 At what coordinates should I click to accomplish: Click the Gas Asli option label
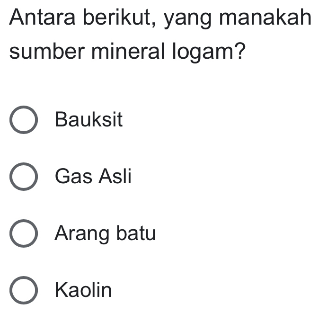point(93,177)
